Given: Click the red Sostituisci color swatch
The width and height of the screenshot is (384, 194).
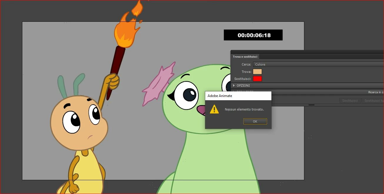Looking at the screenshot, I should point(257,79).
